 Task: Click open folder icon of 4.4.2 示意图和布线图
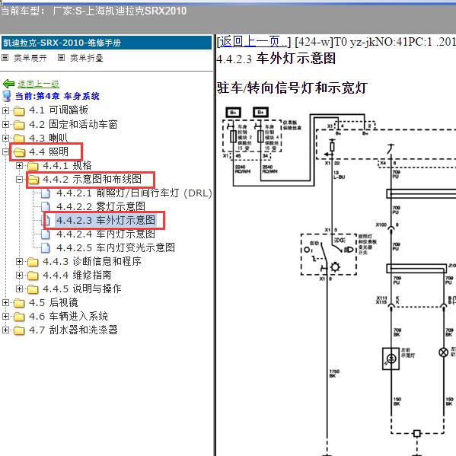point(33,180)
